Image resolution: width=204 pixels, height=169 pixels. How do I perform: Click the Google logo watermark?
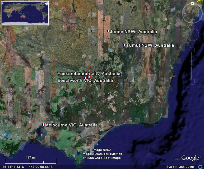tap(190, 158)
